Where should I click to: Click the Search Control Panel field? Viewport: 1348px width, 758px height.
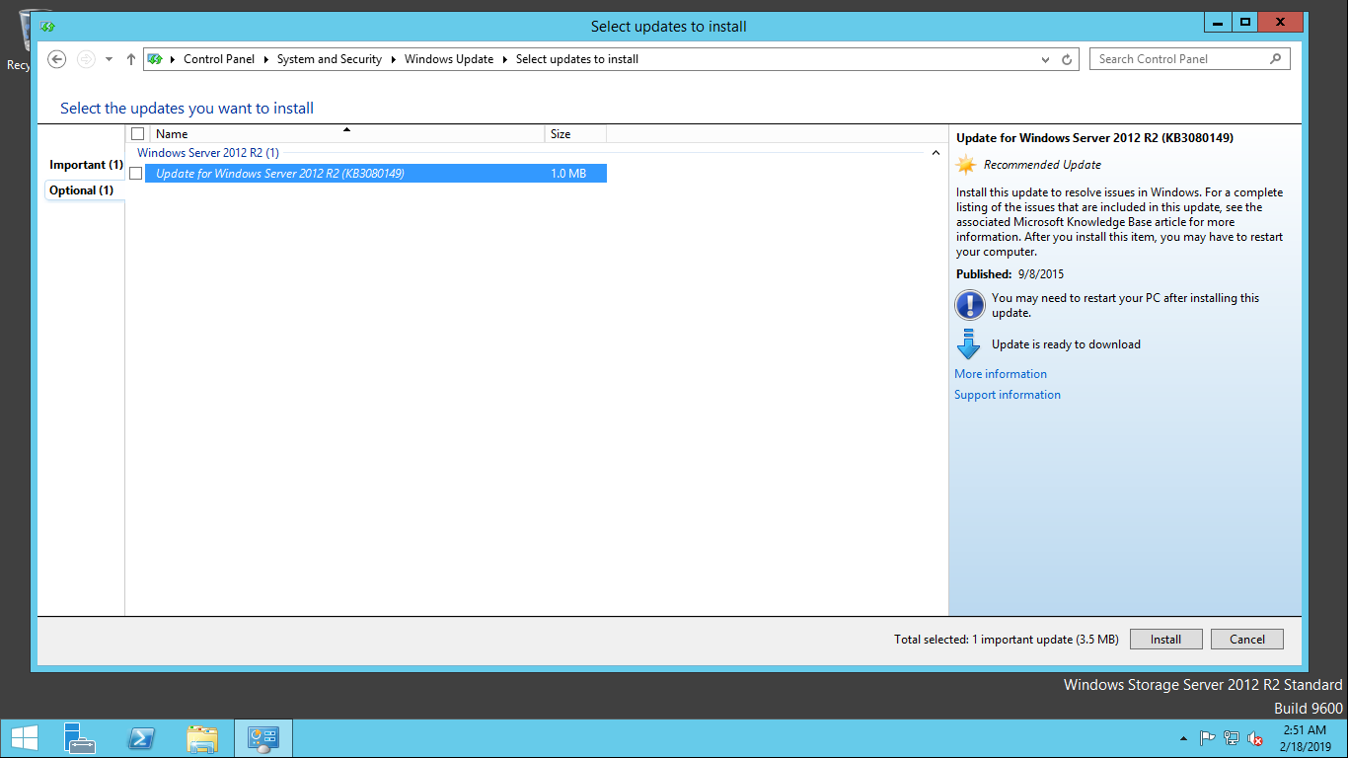[x=1189, y=59]
